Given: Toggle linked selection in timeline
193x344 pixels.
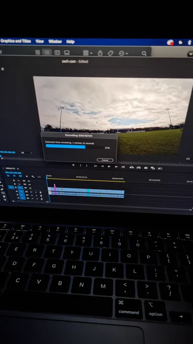Looking at the screenshot, I should coord(20,176).
